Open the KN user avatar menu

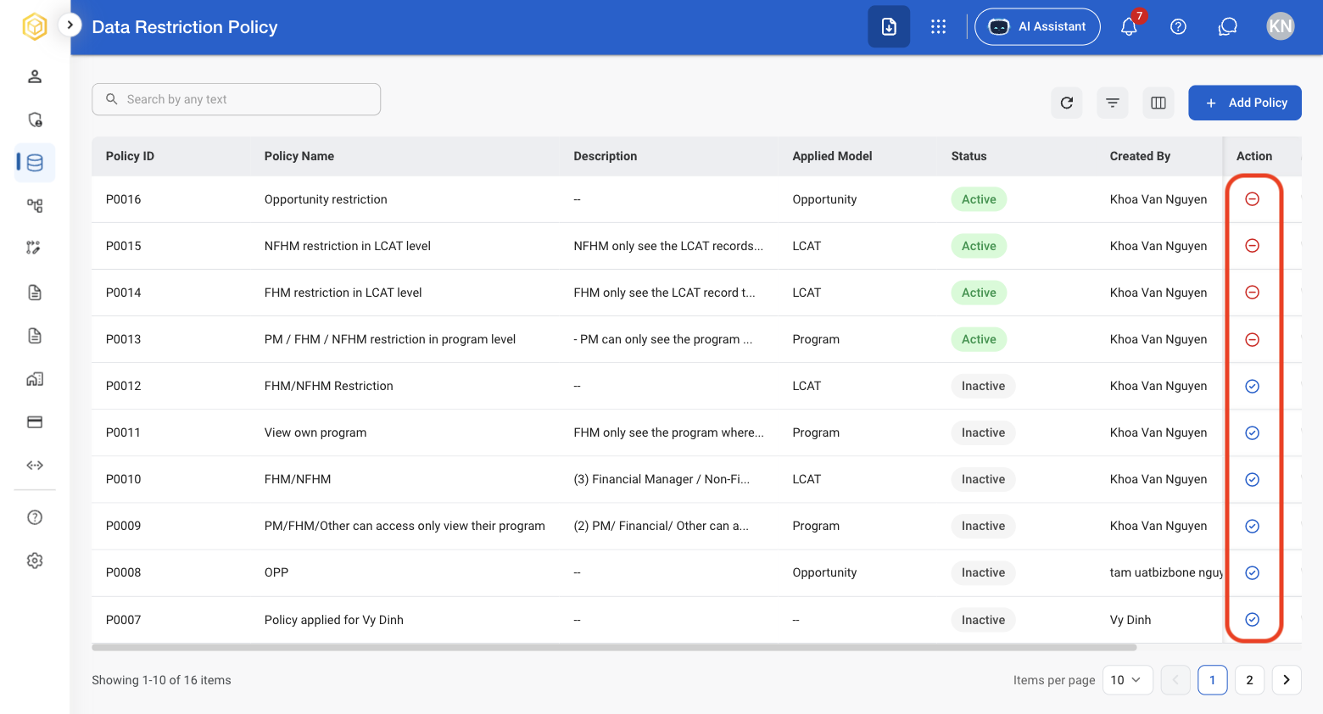tap(1280, 26)
